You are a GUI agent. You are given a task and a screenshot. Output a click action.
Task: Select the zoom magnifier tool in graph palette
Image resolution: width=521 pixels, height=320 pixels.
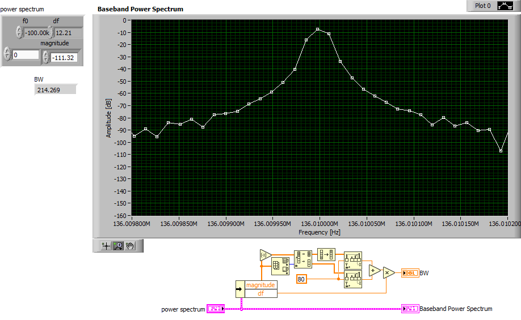pyautogui.click(x=118, y=246)
